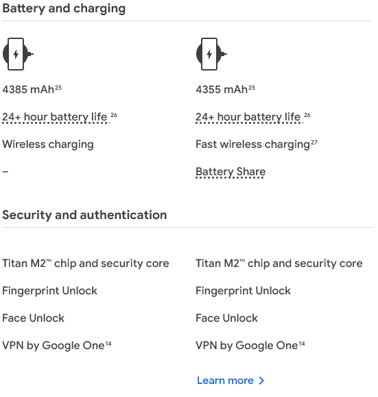Click the Fast wireless charging text
The width and height of the screenshot is (378, 397).
coord(252,144)
